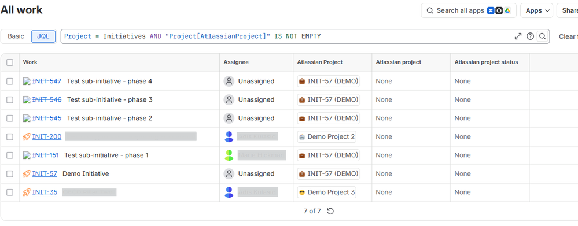The height and width of the screenshot is (226, 578).
Task: Click summary 'Test sub-initiative - phase 3'
Action: [x=109, y=100]
